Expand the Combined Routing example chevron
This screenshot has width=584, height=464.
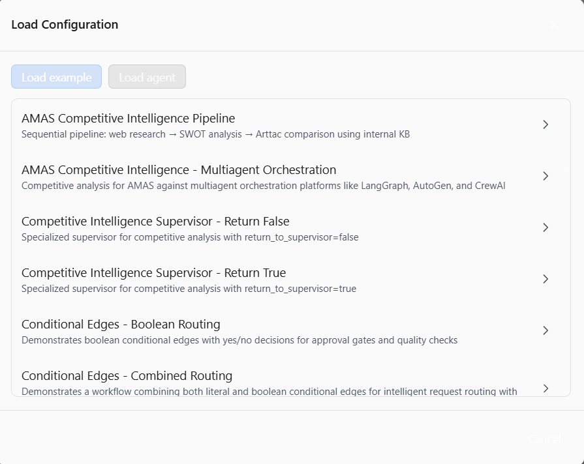[546, 388]
